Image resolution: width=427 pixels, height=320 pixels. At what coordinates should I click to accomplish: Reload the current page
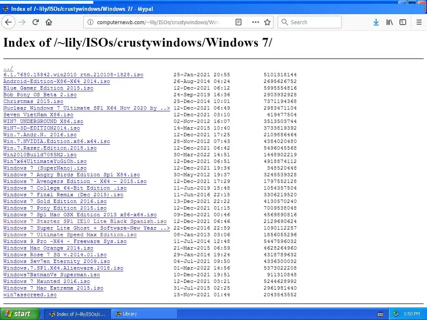(35, 22)
